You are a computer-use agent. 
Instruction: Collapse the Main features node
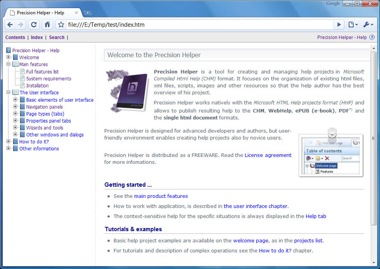point(8,64)
